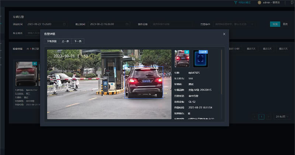The height and width of the screenshot is (155, 295).
Task: Select the 最近3天 time range tab
Action: [267, 48]
